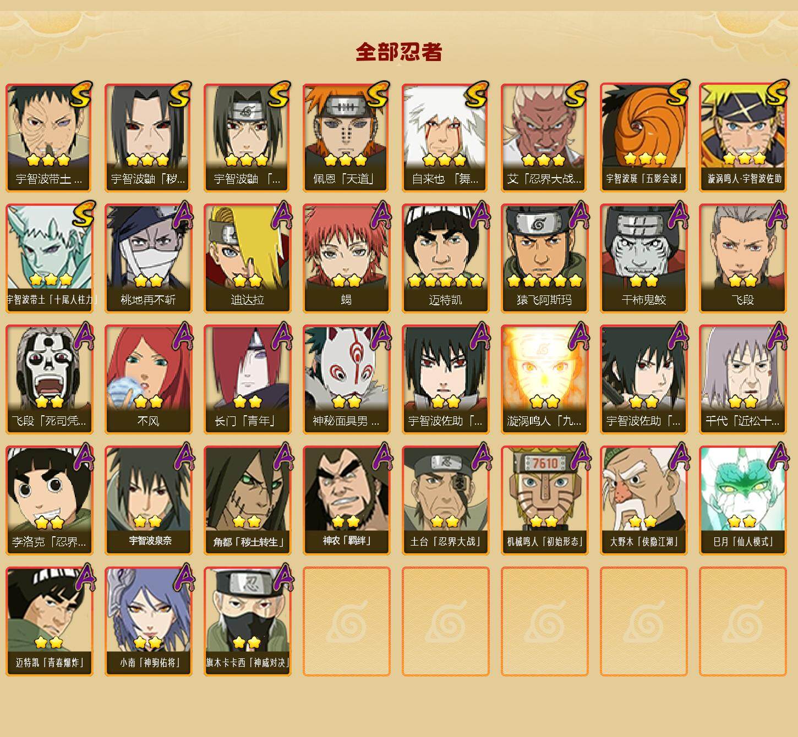Open the 旗木卡卡西「神威对决」card
The width and height of the screenshot is (798, 737).
[x=247, y=621]
